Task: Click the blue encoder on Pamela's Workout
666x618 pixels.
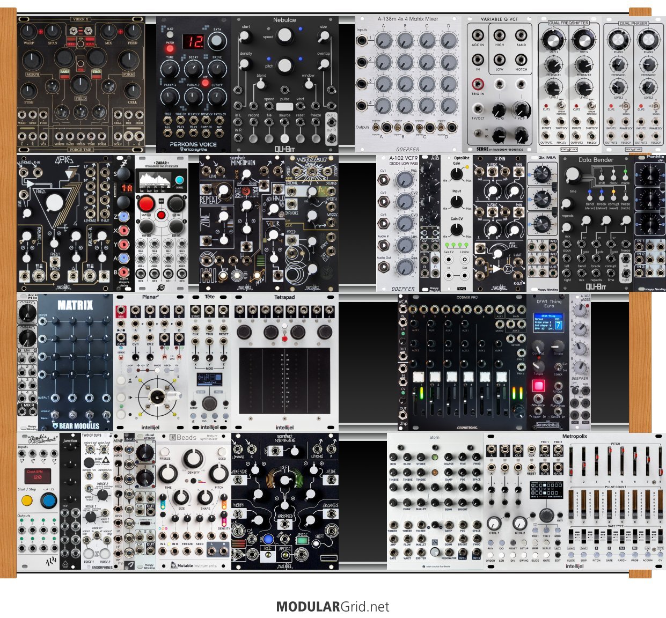Action: tap(48, 501)
